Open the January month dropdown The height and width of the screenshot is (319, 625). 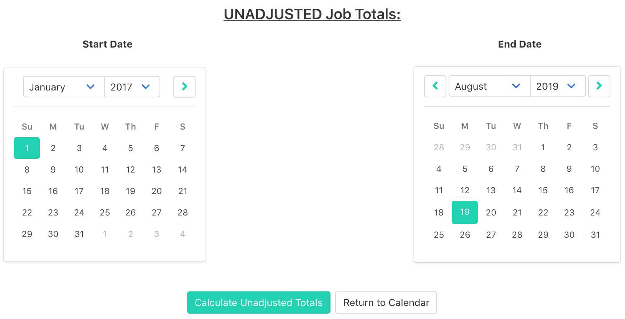pyautogui.click(x=64, y=87)
